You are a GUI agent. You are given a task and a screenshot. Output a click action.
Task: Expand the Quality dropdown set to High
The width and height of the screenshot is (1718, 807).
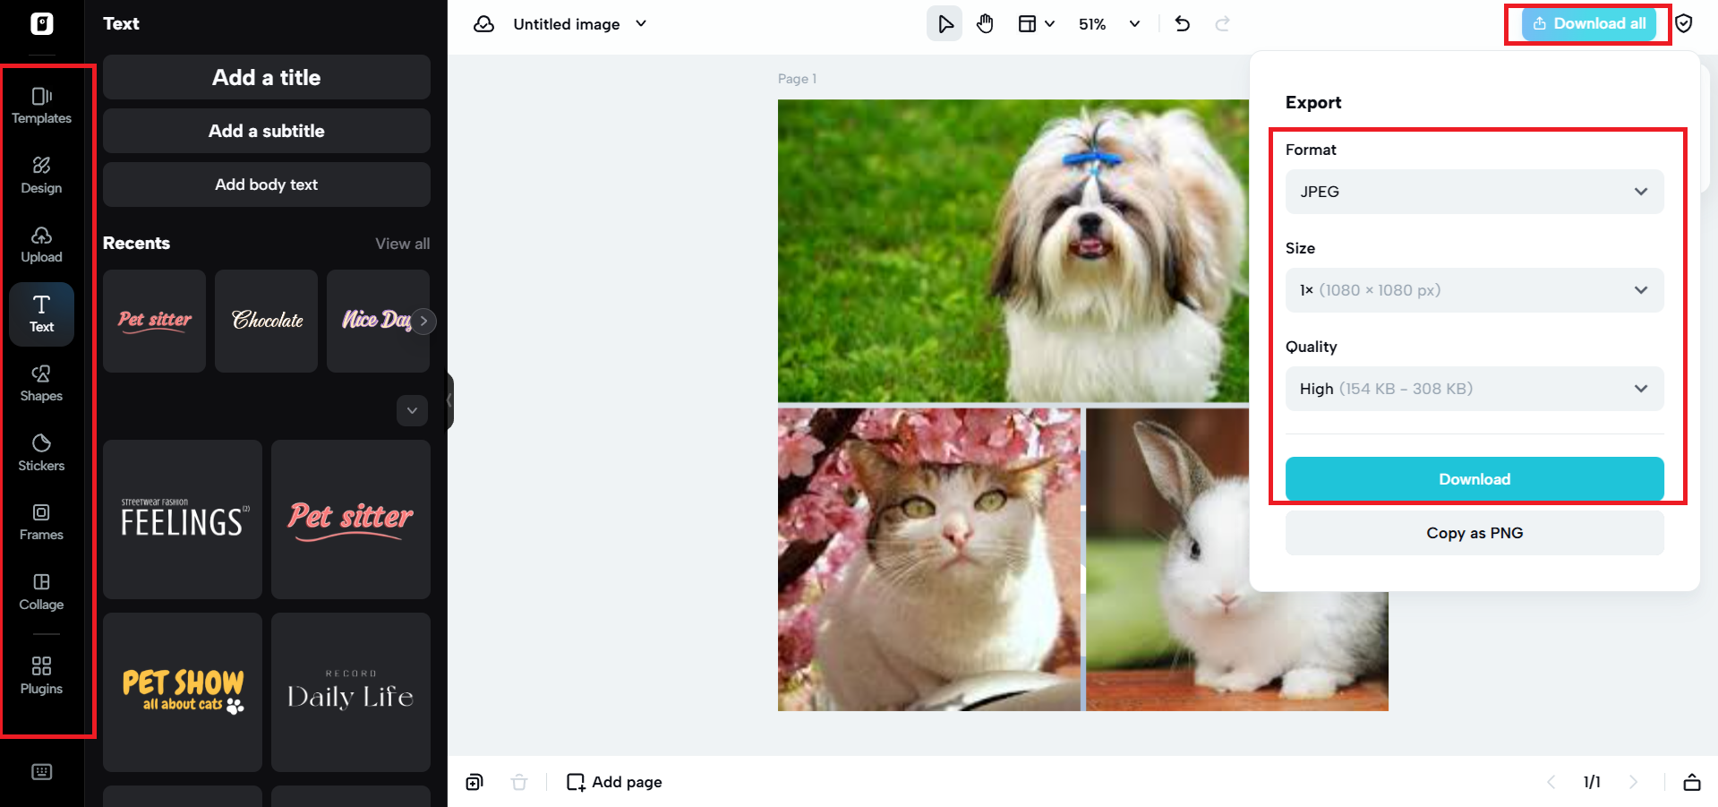pyautogui.click(x=1473, y=388)
